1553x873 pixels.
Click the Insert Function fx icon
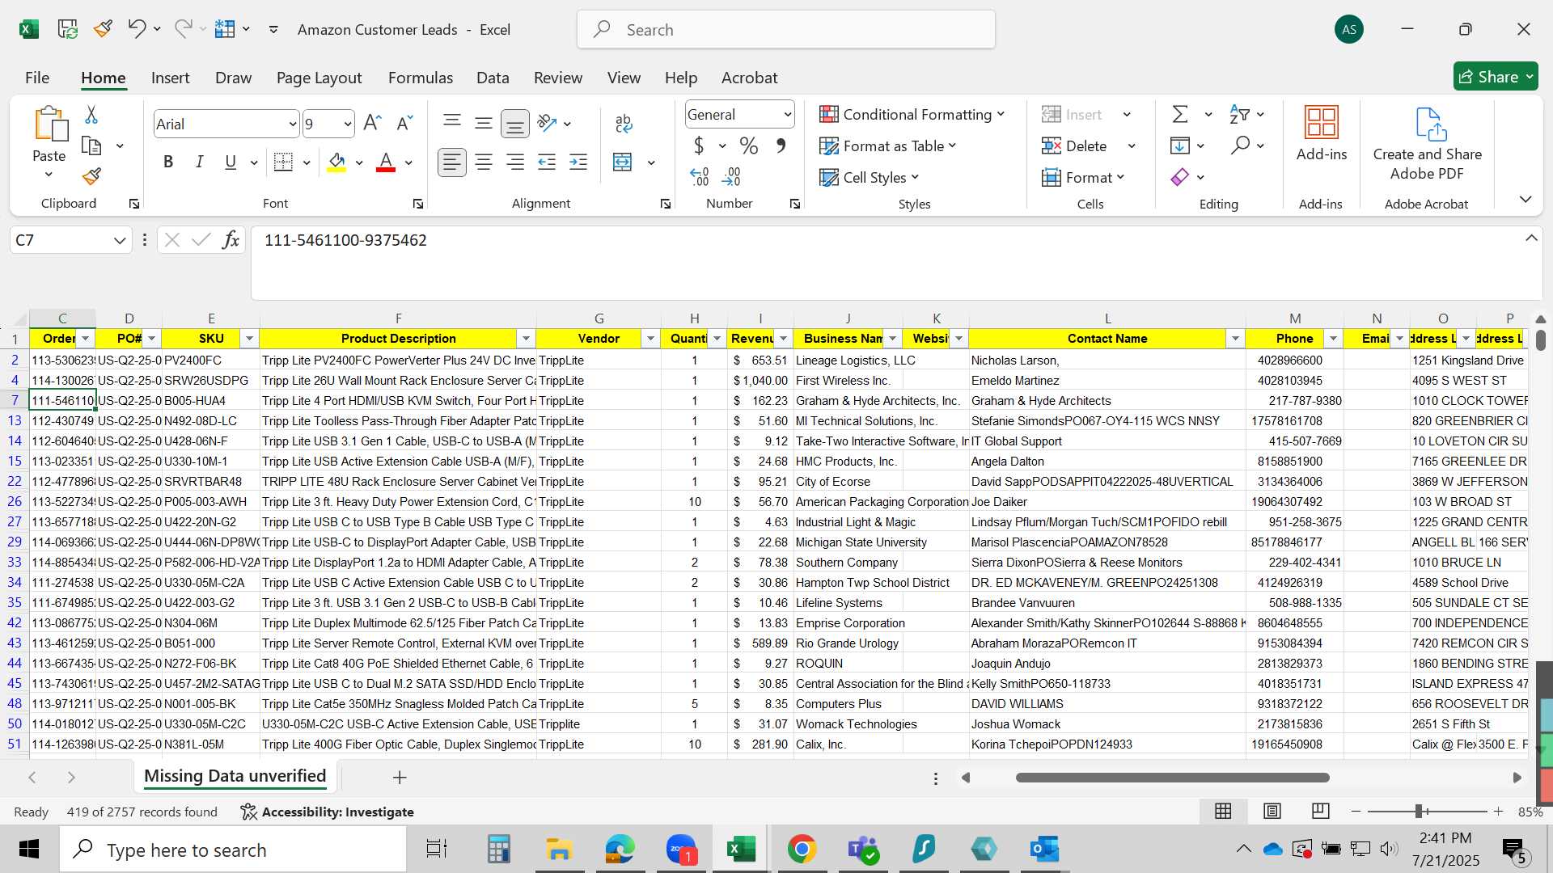tap(231, 240)
